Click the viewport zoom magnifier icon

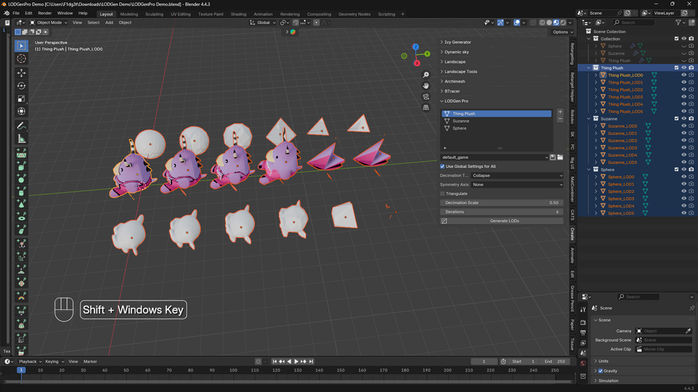426,75
